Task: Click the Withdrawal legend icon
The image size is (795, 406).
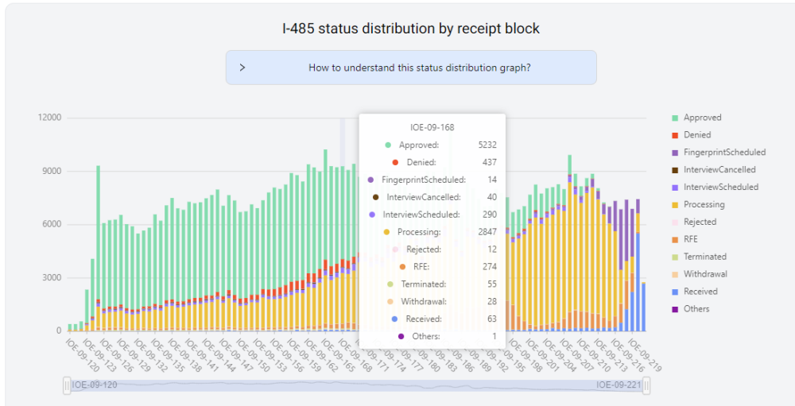Action: (675, 274)
